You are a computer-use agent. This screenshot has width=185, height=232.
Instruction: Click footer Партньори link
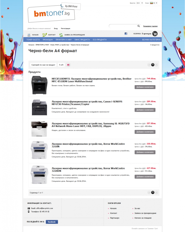[115, 218]
